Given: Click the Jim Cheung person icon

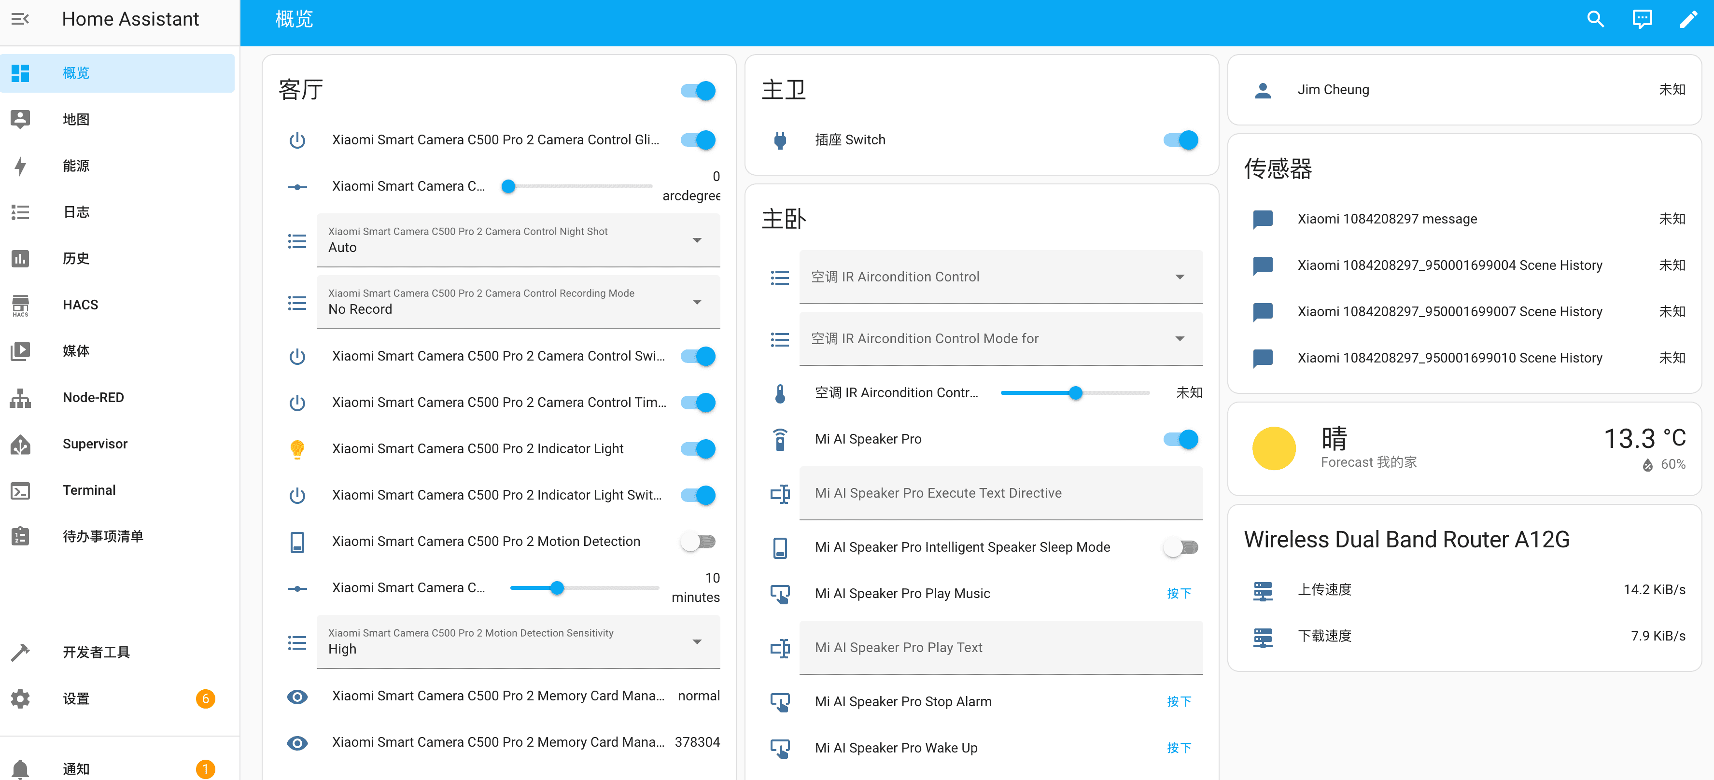Looking at the screenshot, I should [1263, 90].
